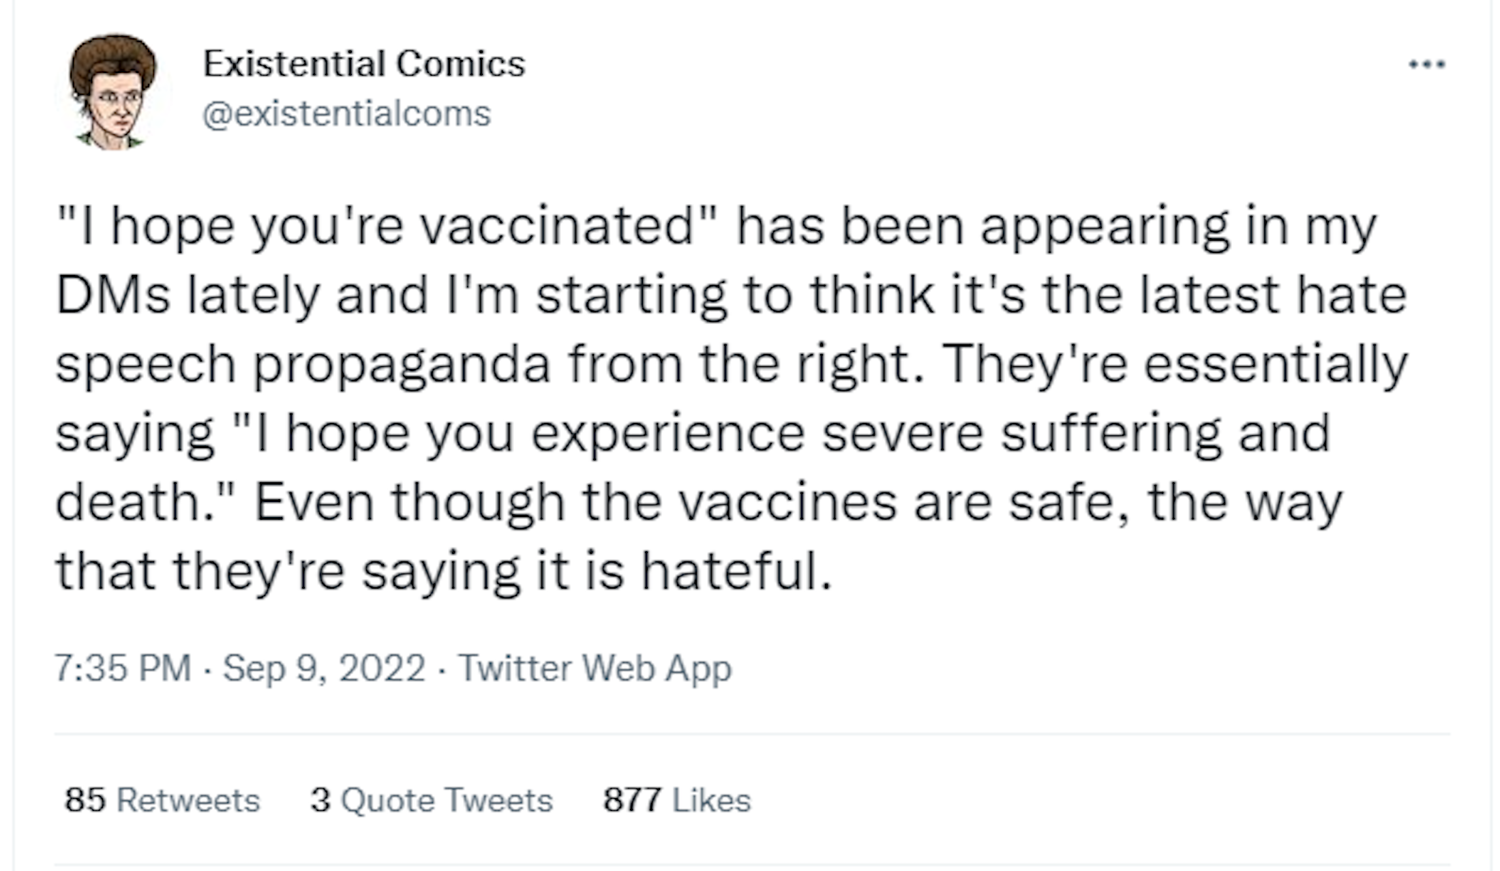
Task: Click the 7:35 PM timestamp
Action: click(x=123, y=668)
